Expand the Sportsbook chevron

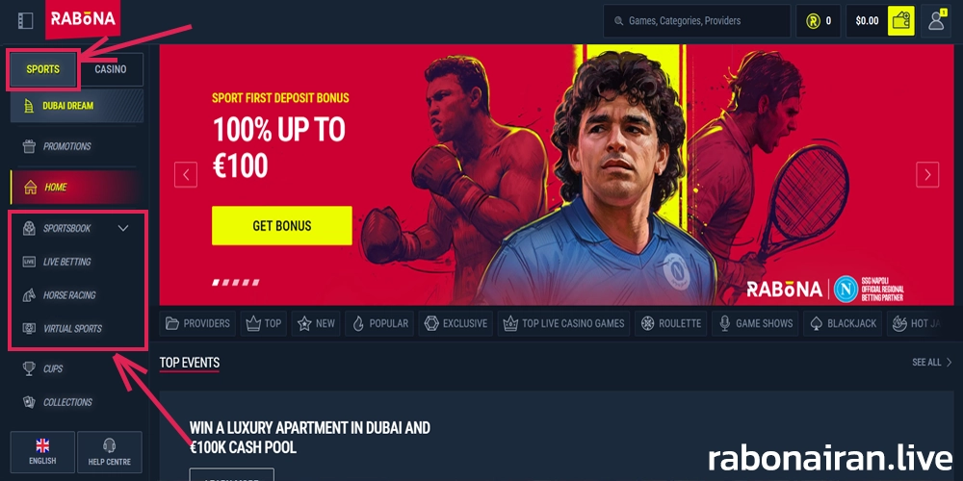pyautogui.click(x=123, y=228)
